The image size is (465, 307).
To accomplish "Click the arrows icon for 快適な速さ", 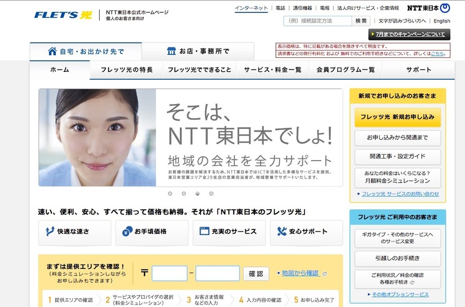I will (50, 231).
